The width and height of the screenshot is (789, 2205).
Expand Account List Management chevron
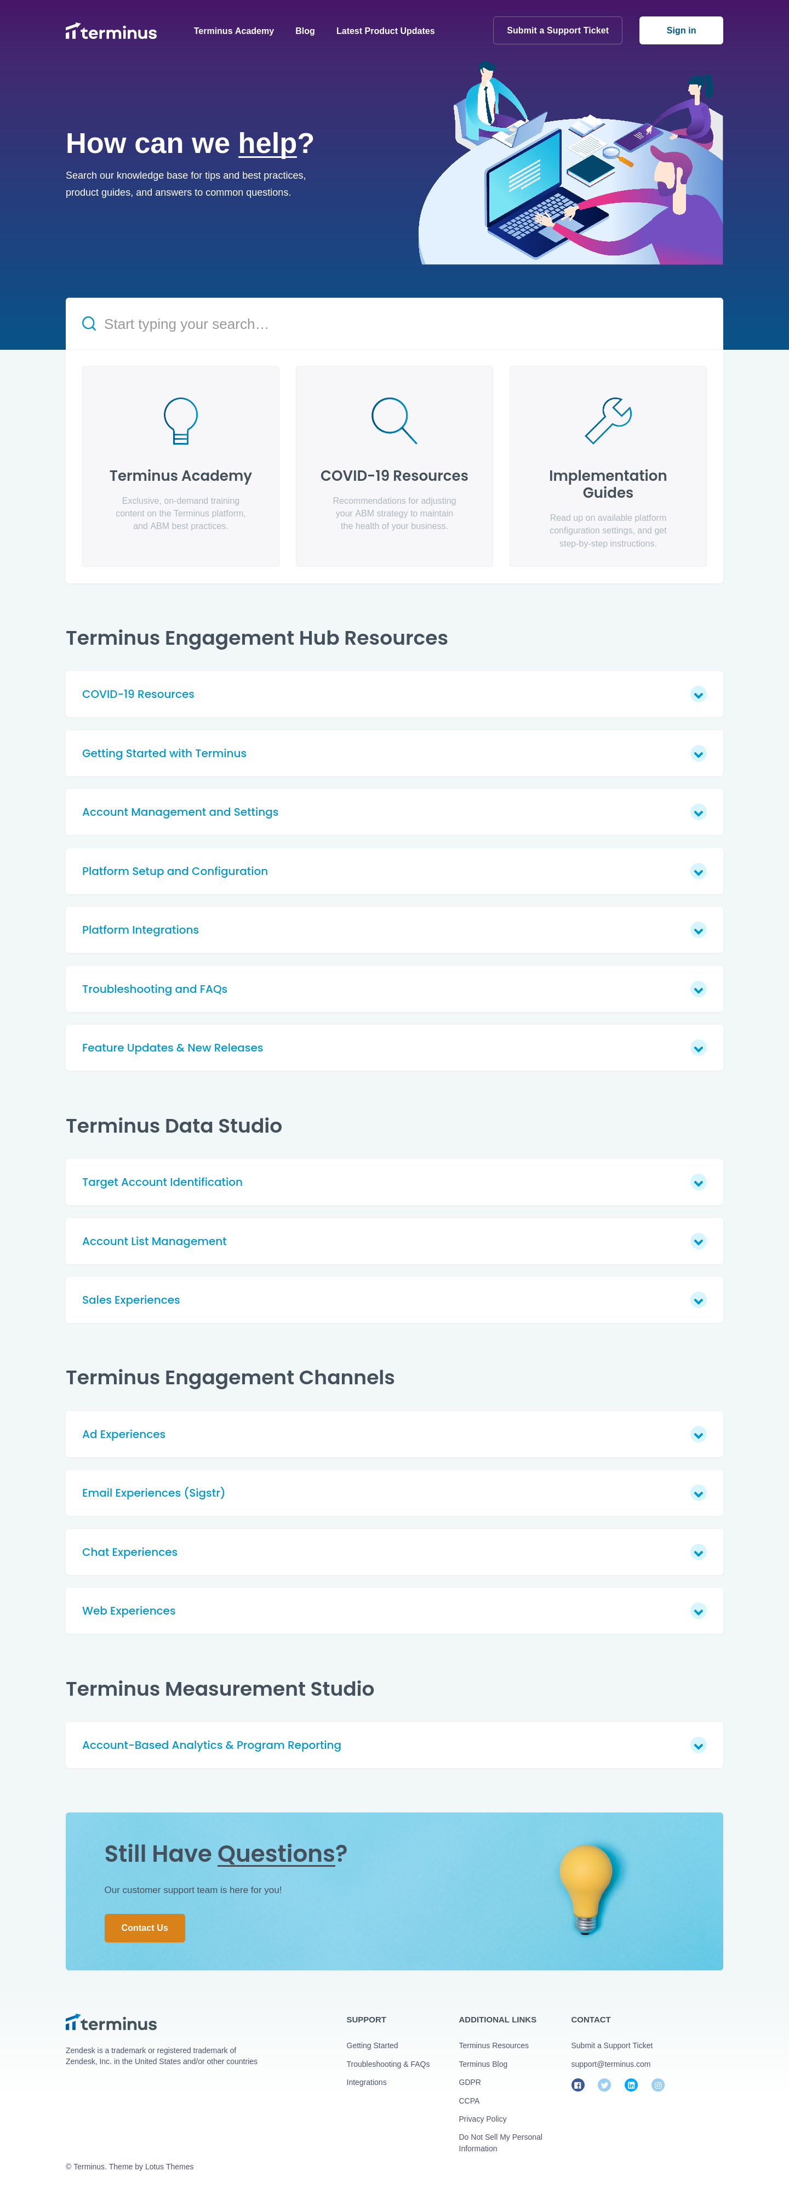click(698, 1241)
